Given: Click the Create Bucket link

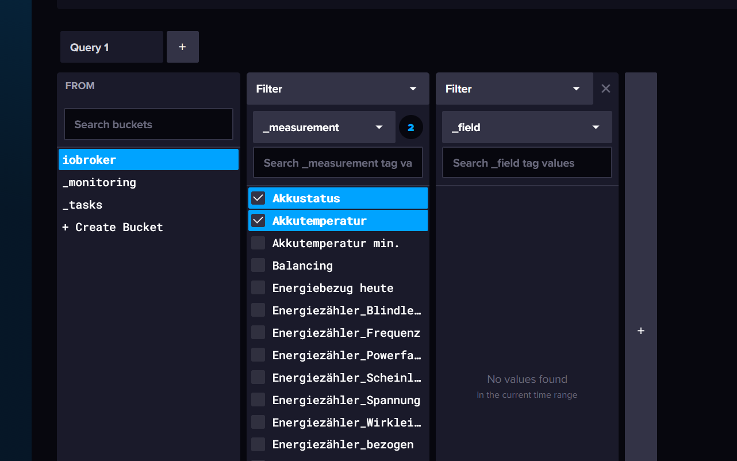Looking at the screenshot, I should point(113,227).
